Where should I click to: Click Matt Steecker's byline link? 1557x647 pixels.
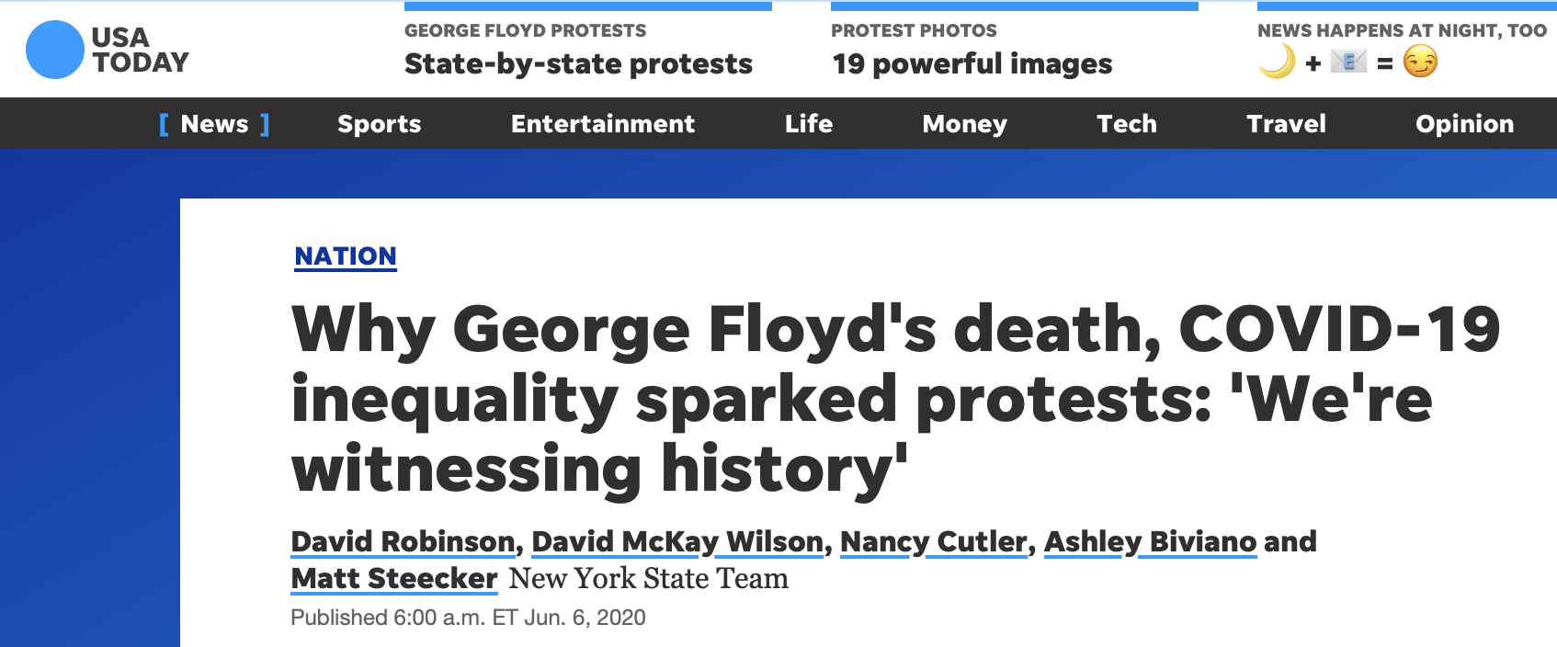394,578
